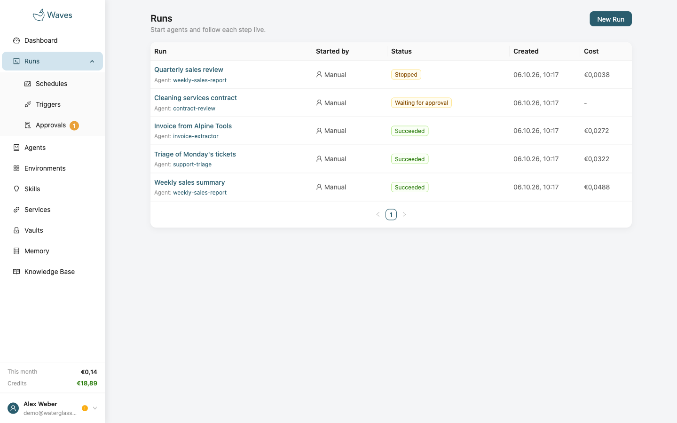Open the Schedules calendar icon
This screenshot has height=423, width=677.
[28, 84]
